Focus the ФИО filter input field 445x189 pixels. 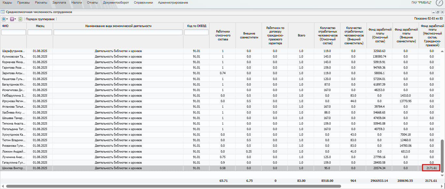pyautogui.click(x=14, y=32)
